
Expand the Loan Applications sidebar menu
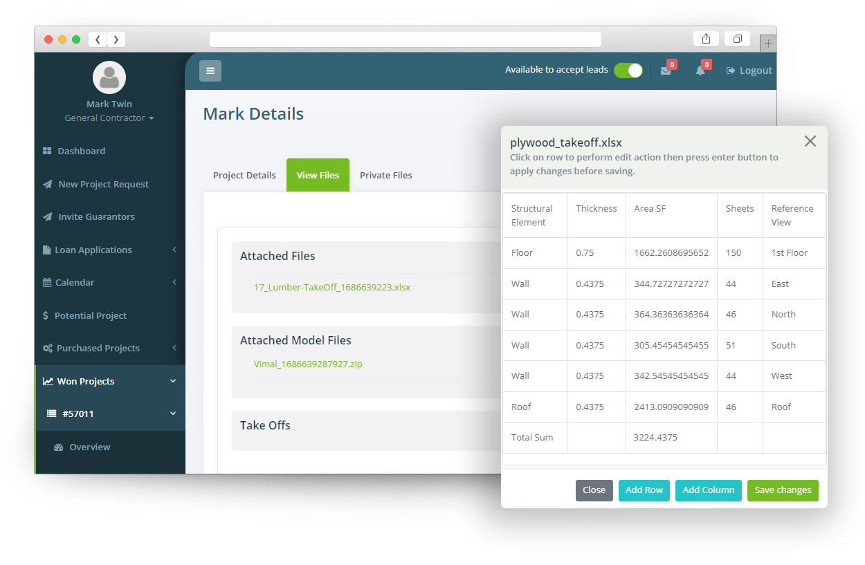click(93, 250)
